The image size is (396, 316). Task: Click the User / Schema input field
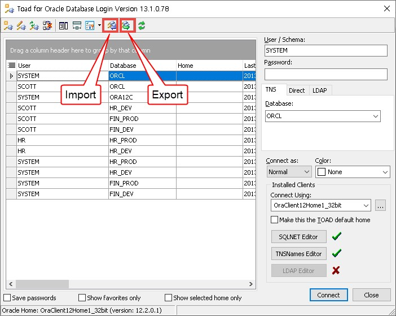click(326, 50)
